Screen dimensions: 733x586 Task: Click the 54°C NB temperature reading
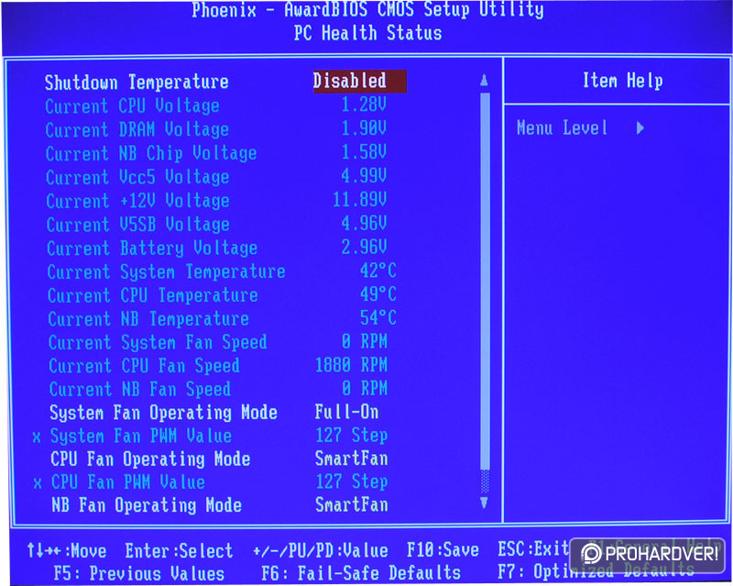point(378,318)
